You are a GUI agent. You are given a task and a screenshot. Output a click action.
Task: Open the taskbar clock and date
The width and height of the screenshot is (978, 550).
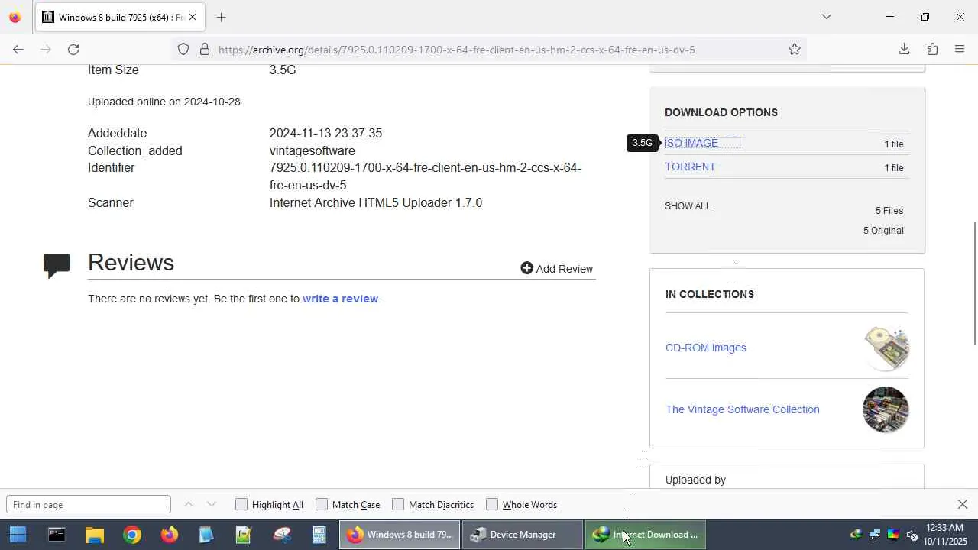point(944,535)
